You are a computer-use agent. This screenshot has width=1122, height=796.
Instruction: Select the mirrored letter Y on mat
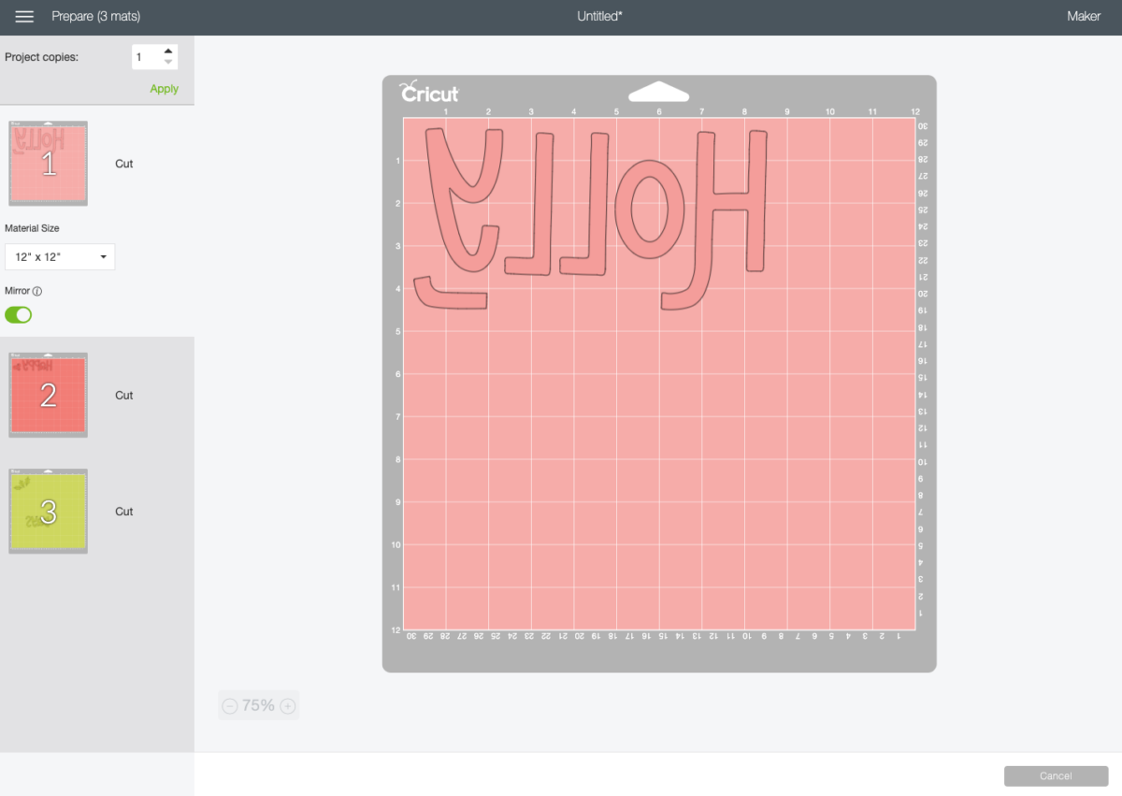point(457,217)
